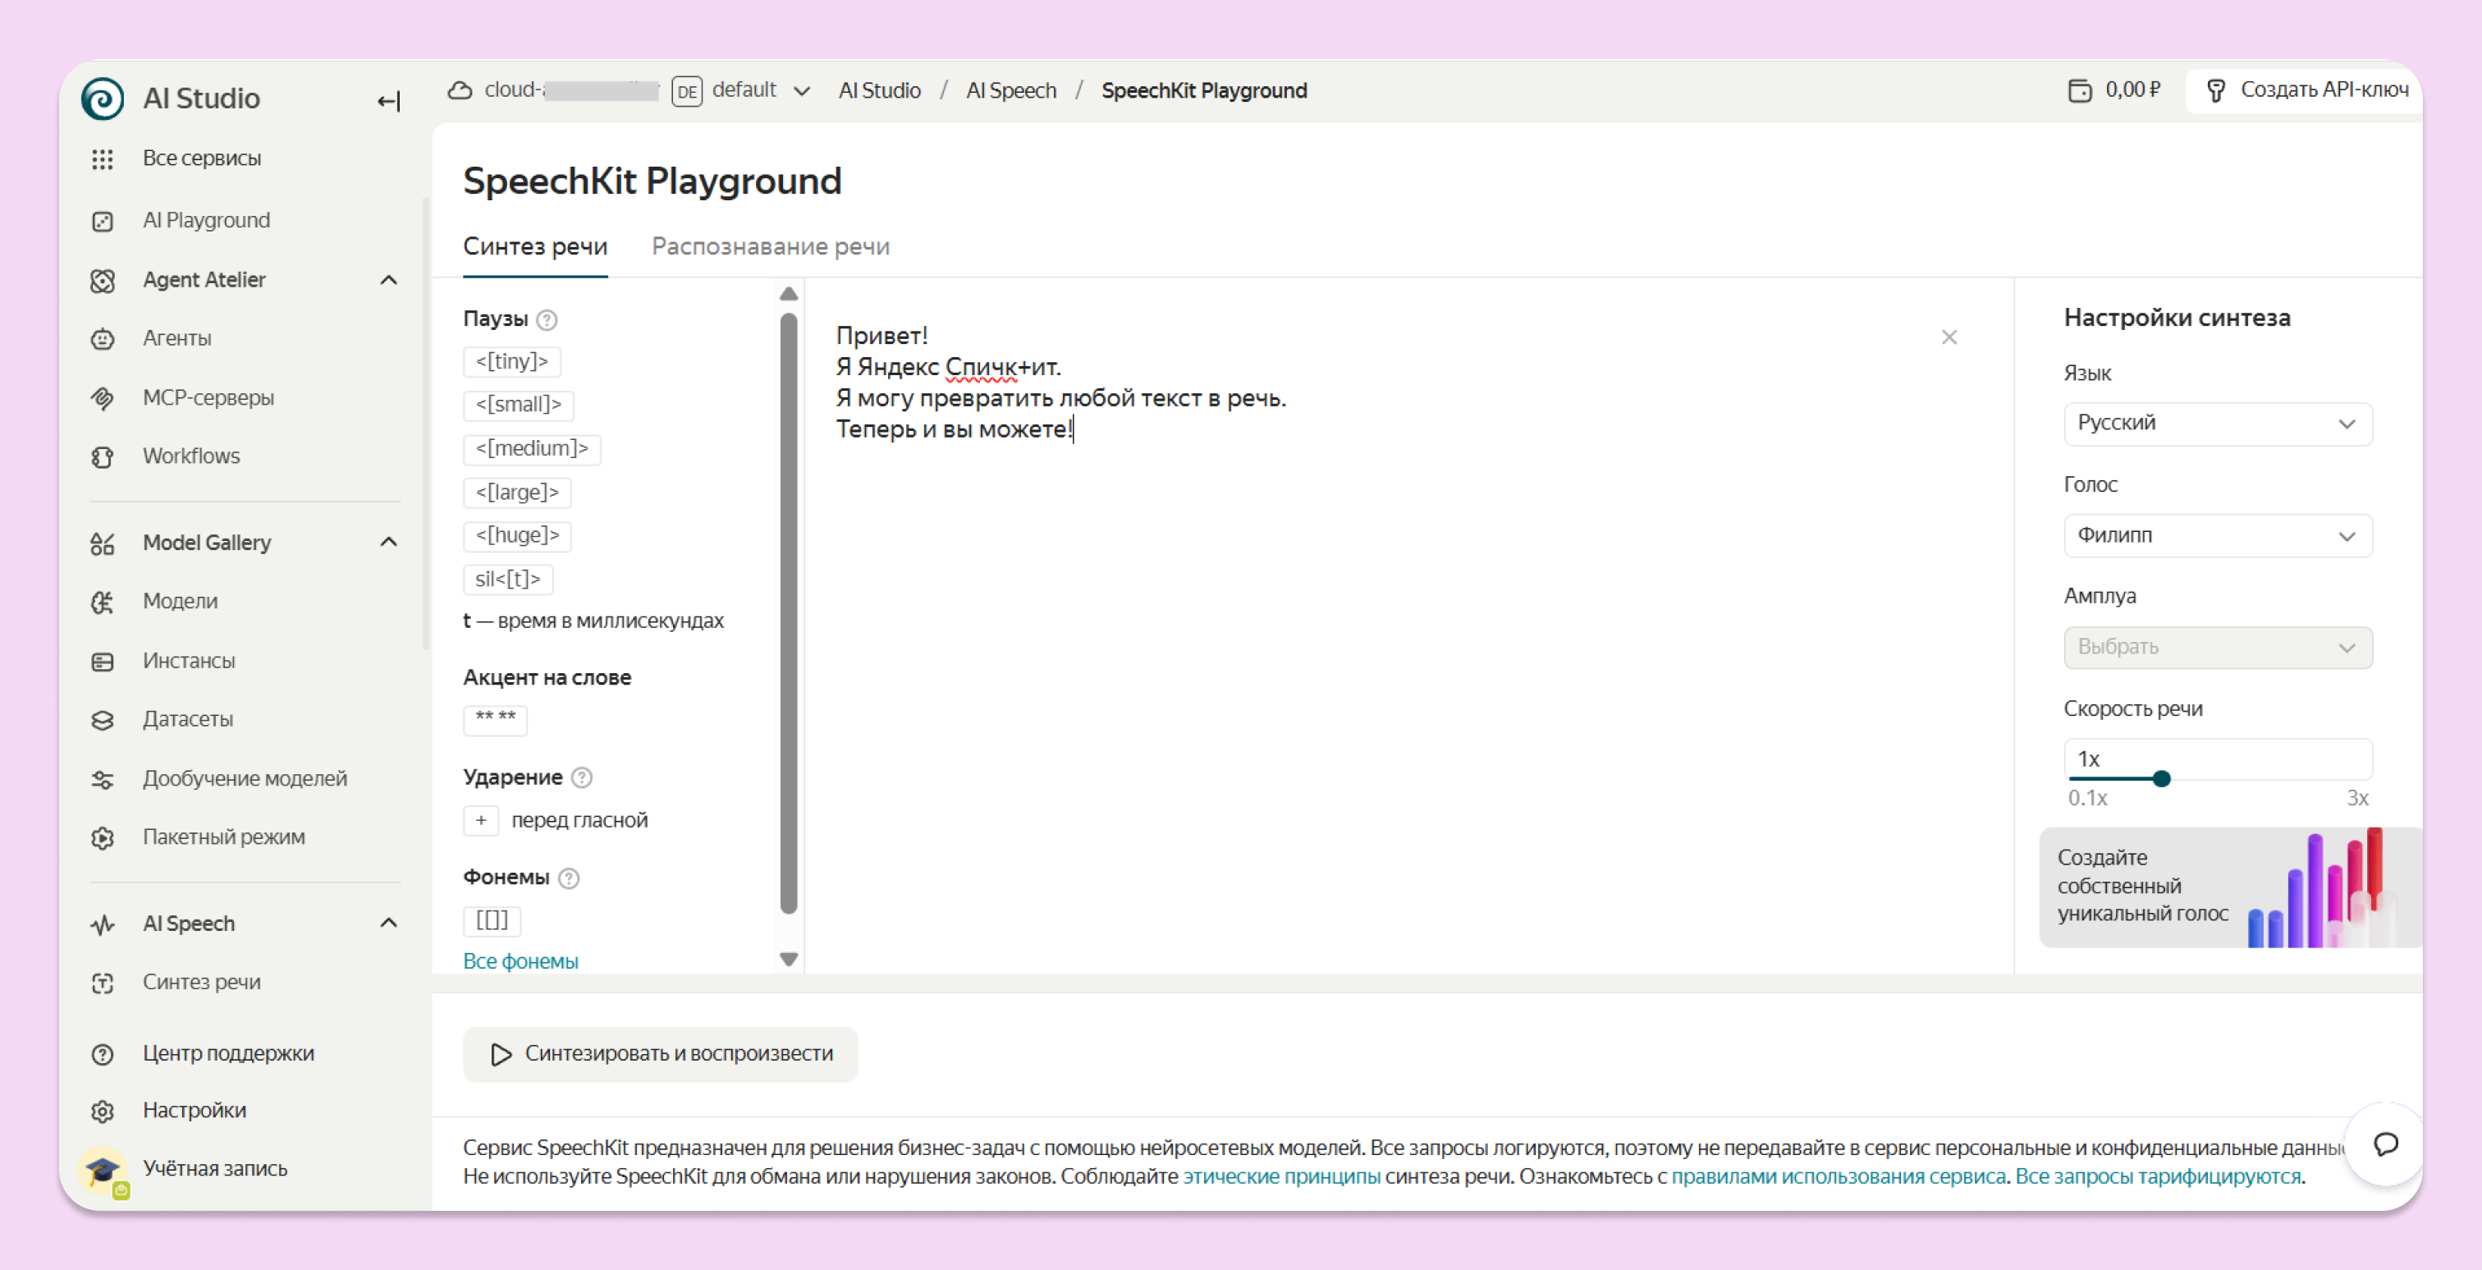Switch to the Распознавание речи tab
This screenshot has width=2482, height=1270.
[x=770, y=246]
